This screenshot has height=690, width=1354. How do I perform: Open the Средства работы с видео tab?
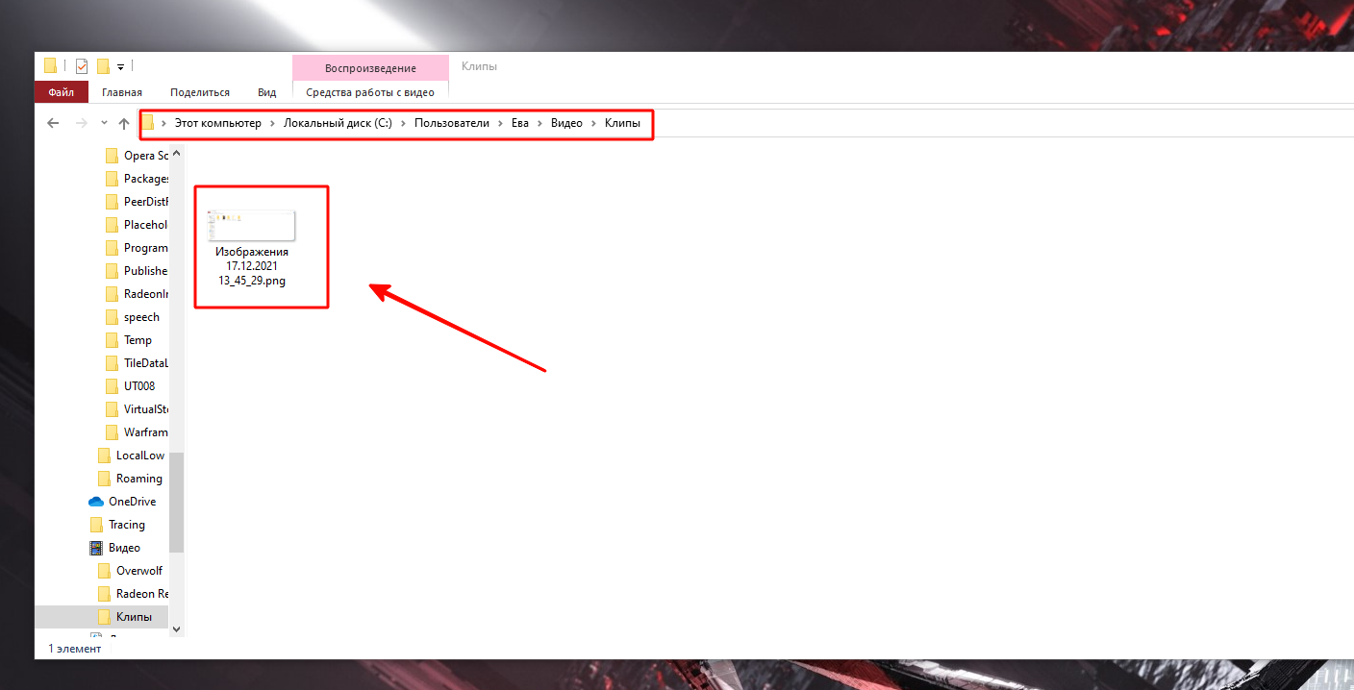[x=370, y=92]
